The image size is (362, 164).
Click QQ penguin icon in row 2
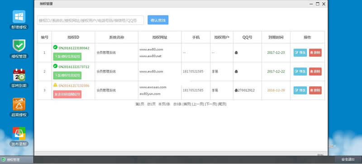236,72
